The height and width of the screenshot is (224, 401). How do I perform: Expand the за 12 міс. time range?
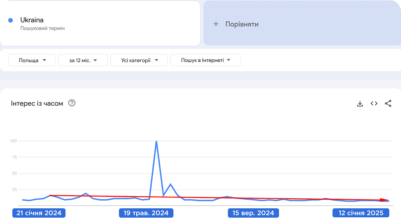(x=83, y=60)
